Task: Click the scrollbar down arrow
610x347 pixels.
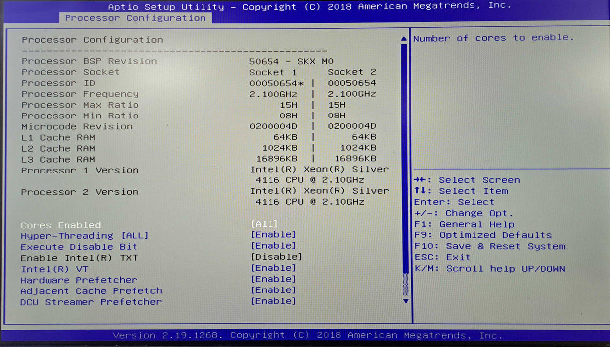Action: click(406, 301)
